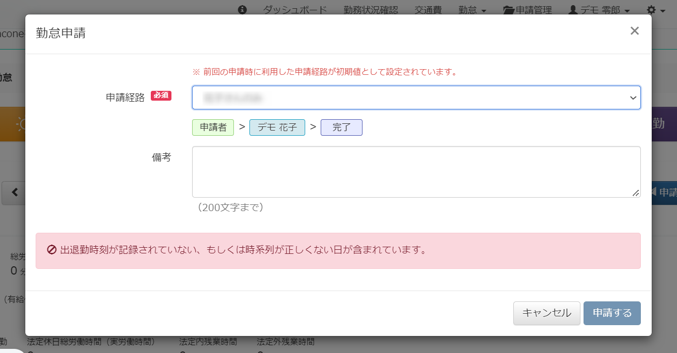Expand the 勤怠 menu dropdown

(472, 10)
